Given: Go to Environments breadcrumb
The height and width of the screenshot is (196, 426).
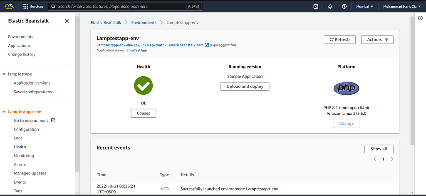Looking at the screenshot, I should pyautogui.click(x=144, y=22).
